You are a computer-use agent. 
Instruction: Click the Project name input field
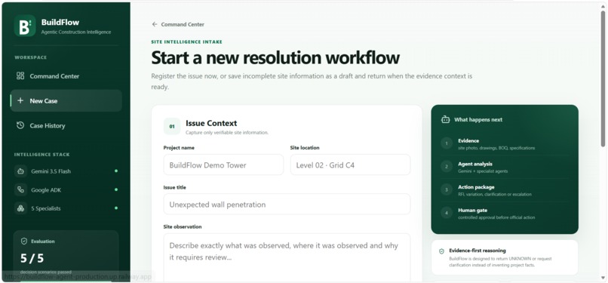pos(223,165)
